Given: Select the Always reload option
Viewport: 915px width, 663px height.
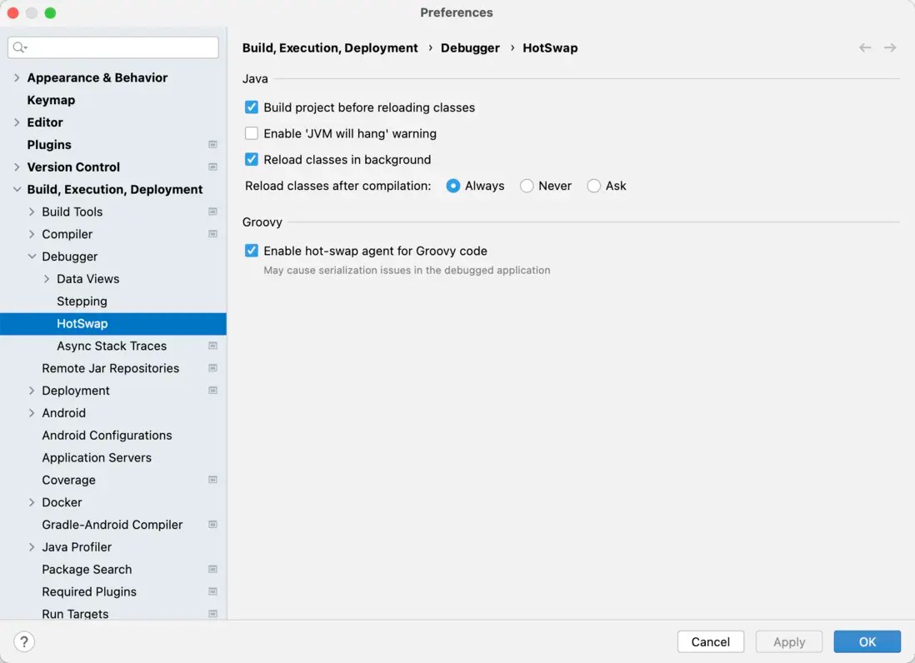Looking at the screenshot, I should pyautogui.click(x=452, y=186).
